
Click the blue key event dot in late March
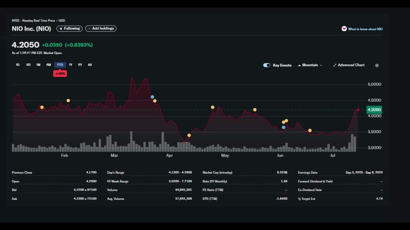tap(152, 97)
